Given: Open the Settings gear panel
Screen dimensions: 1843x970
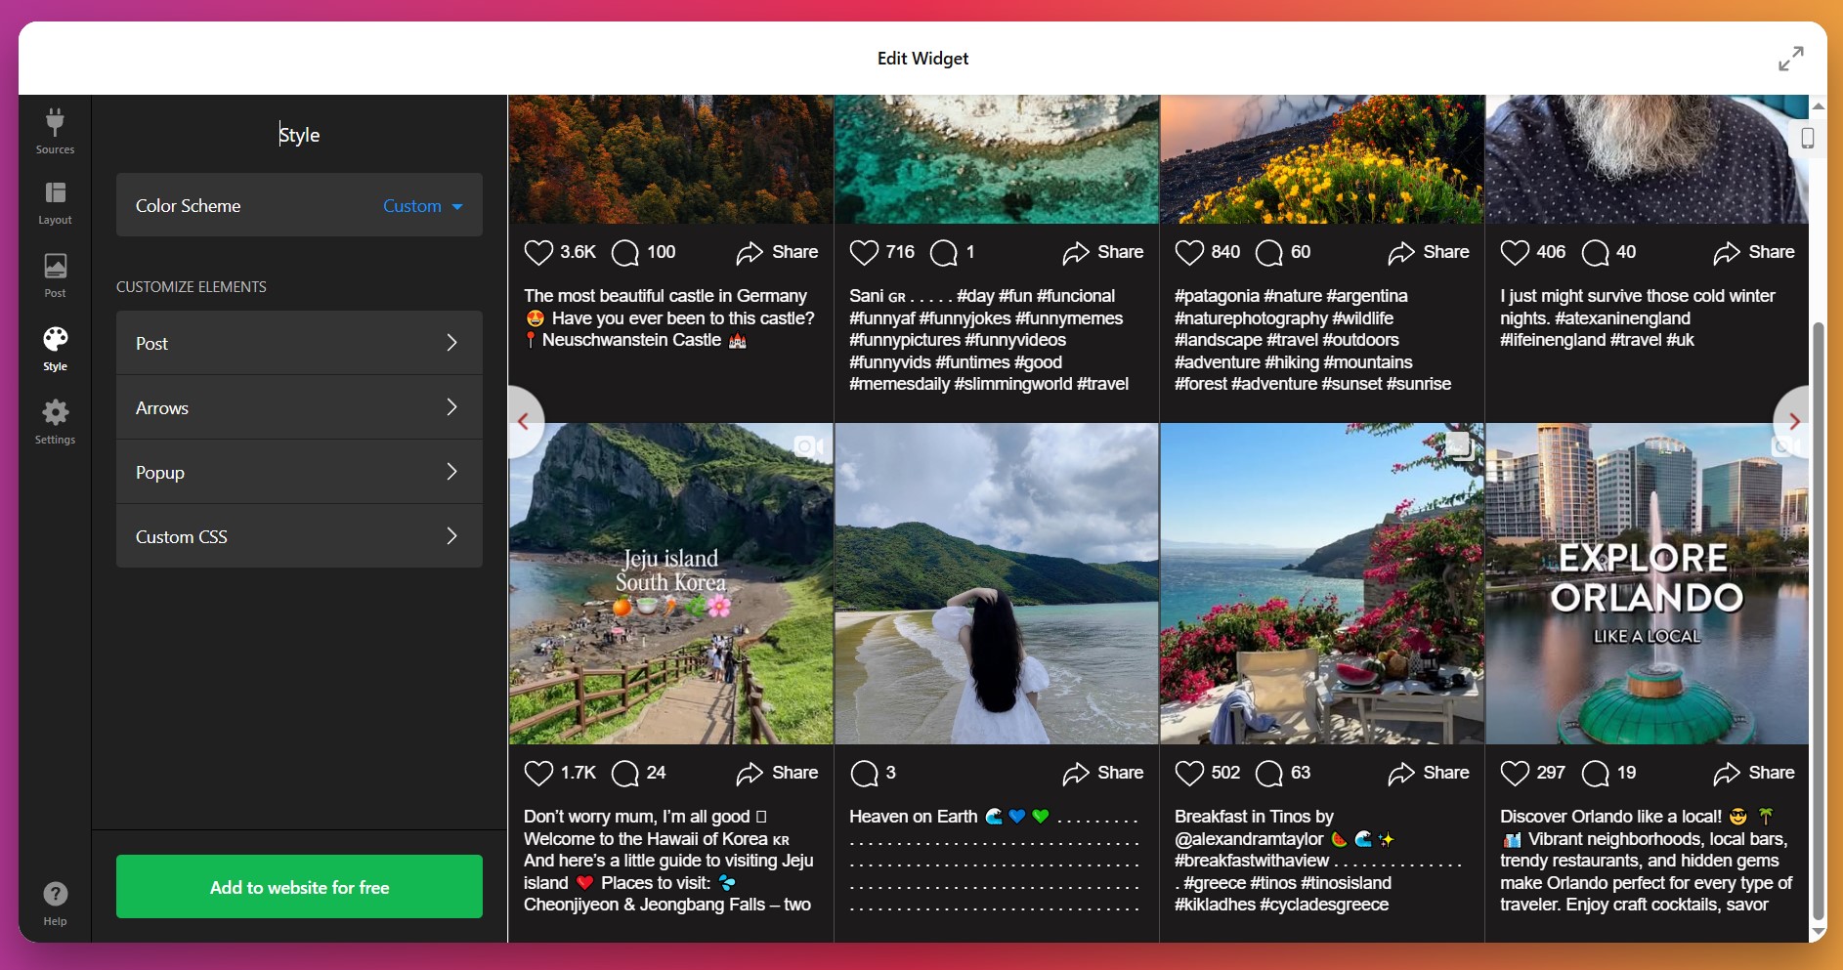Looking at the screenshot, I should pyautogui.click(x=55, y=418).
